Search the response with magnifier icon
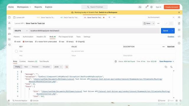189x106 pixels. click(171, 67)
